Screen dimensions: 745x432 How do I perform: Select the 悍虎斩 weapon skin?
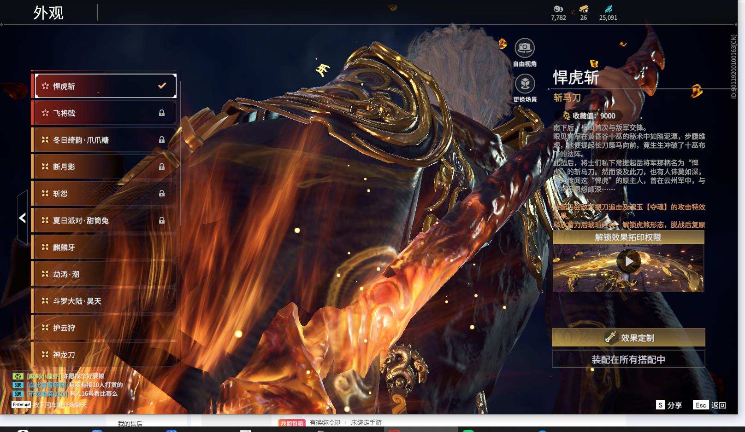(106, 86)
